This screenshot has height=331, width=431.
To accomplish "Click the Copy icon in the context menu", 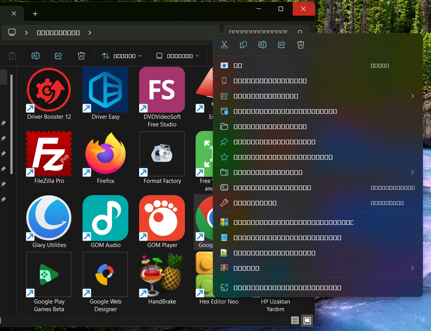I will pyautogui.click(x=243, y=45).
